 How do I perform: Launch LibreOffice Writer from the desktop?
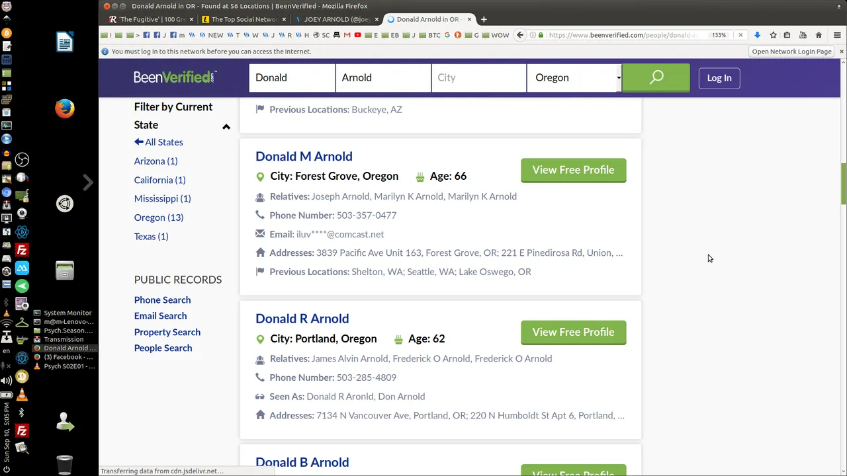point(65,42)
